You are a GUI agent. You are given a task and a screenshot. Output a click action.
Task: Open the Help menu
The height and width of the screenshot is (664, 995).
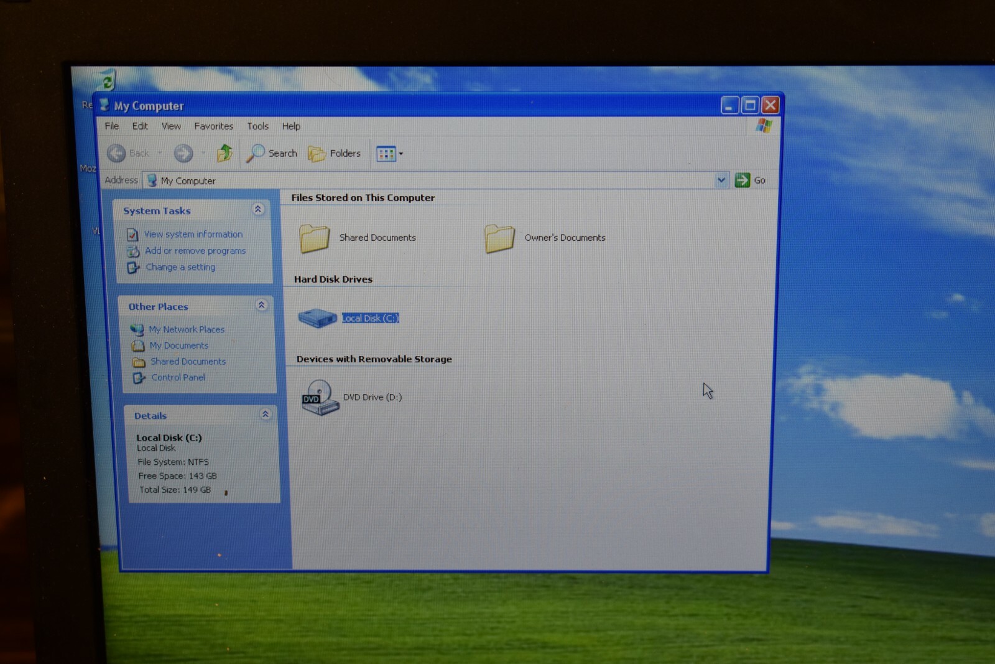click(x=291, y=126)
